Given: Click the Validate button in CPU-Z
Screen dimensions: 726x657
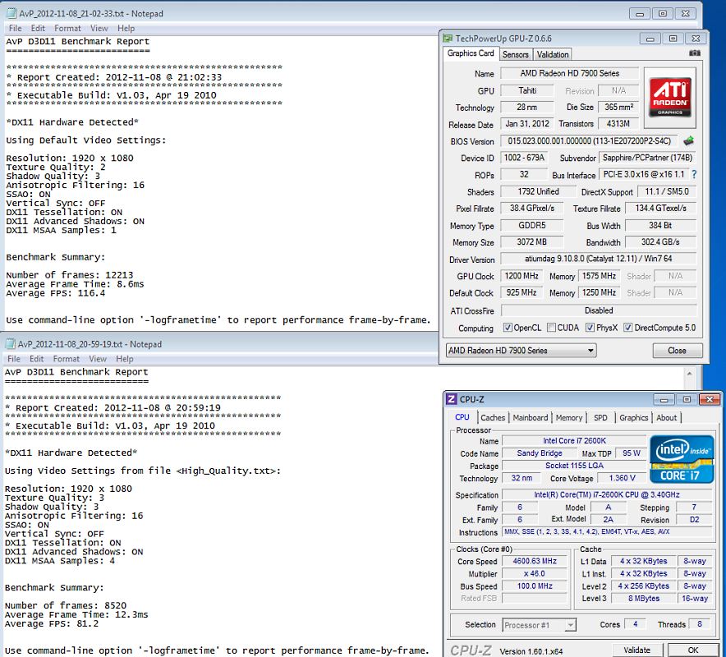Looking at the screenshot, I should click(637, 650).
